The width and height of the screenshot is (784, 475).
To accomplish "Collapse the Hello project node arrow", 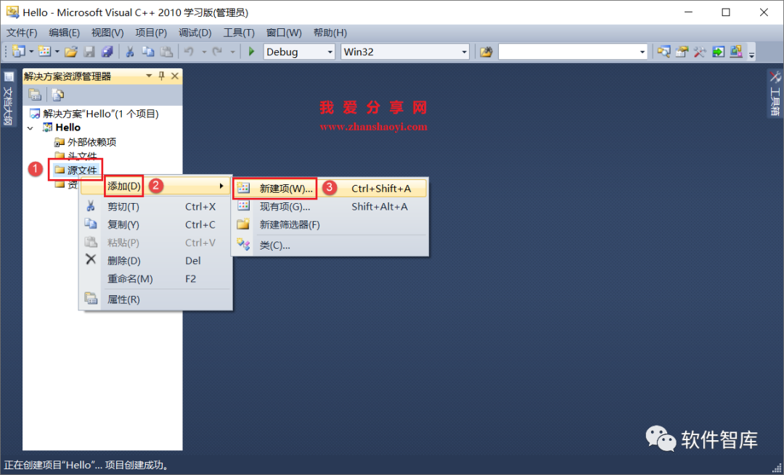I will point(30,128).
